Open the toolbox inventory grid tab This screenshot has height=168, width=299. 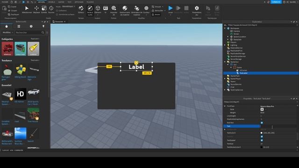[x=19, y=26]
